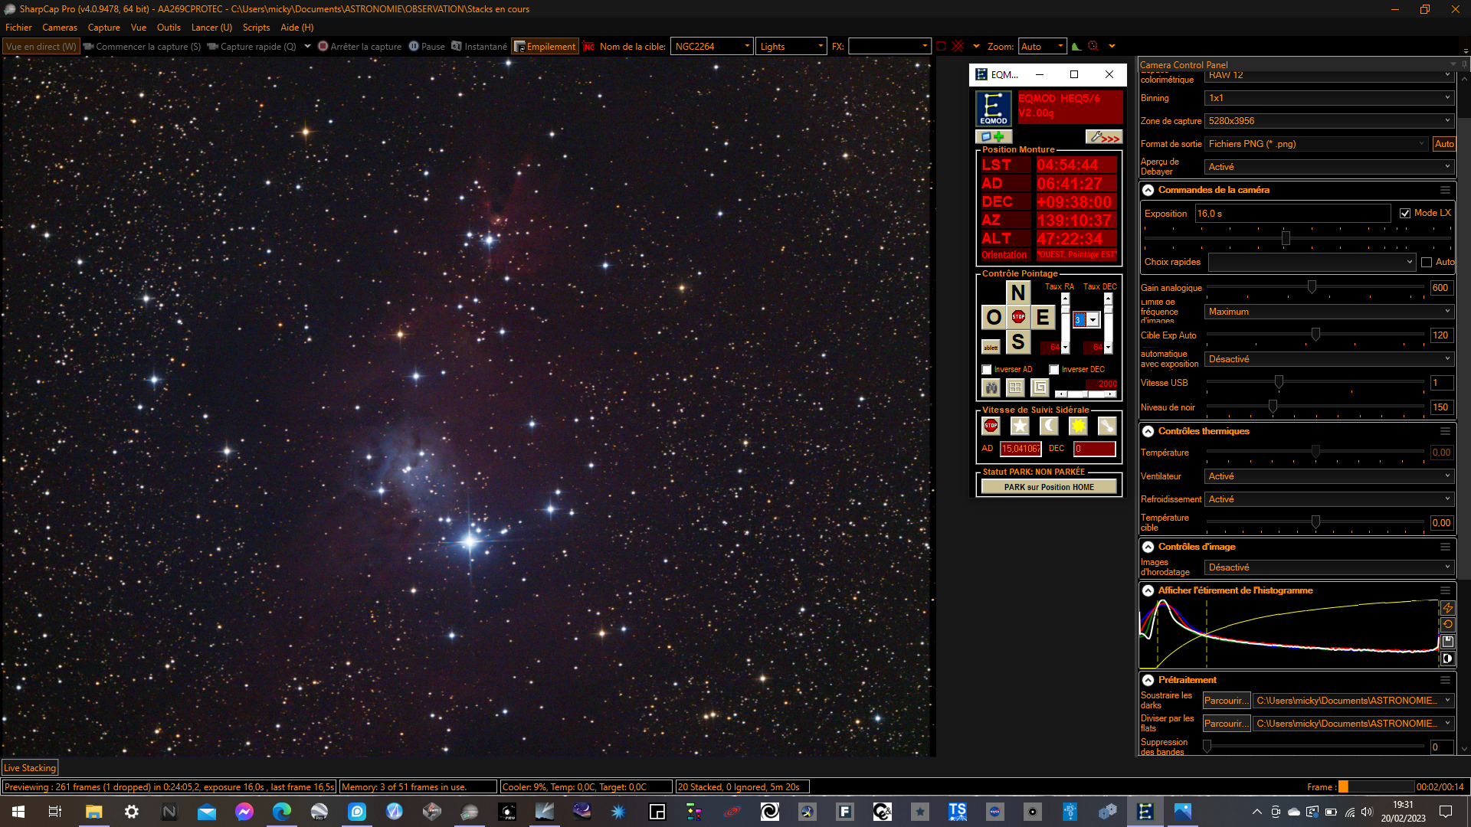
Task: Open Windows Task View from taskbar
Action: [55, 812]
